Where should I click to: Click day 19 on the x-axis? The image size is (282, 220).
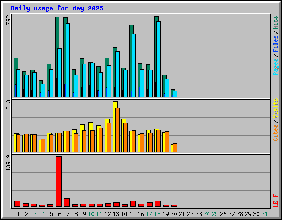(165, 214)
